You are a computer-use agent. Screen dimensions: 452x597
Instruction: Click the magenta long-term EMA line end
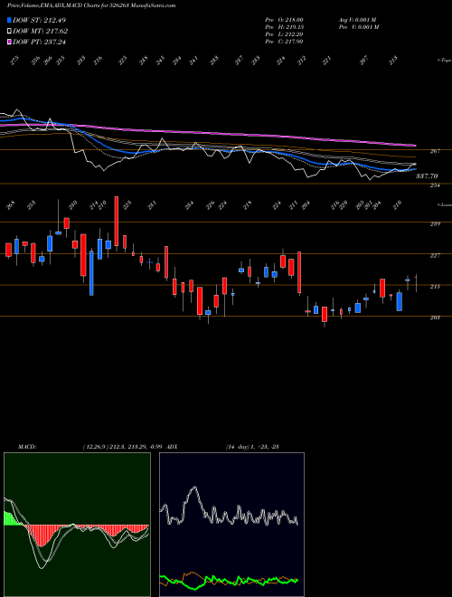tap(414, 145)
